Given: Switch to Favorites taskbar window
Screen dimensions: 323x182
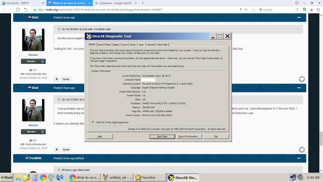Looking at the screenshot, I should [x=150, y=177].
